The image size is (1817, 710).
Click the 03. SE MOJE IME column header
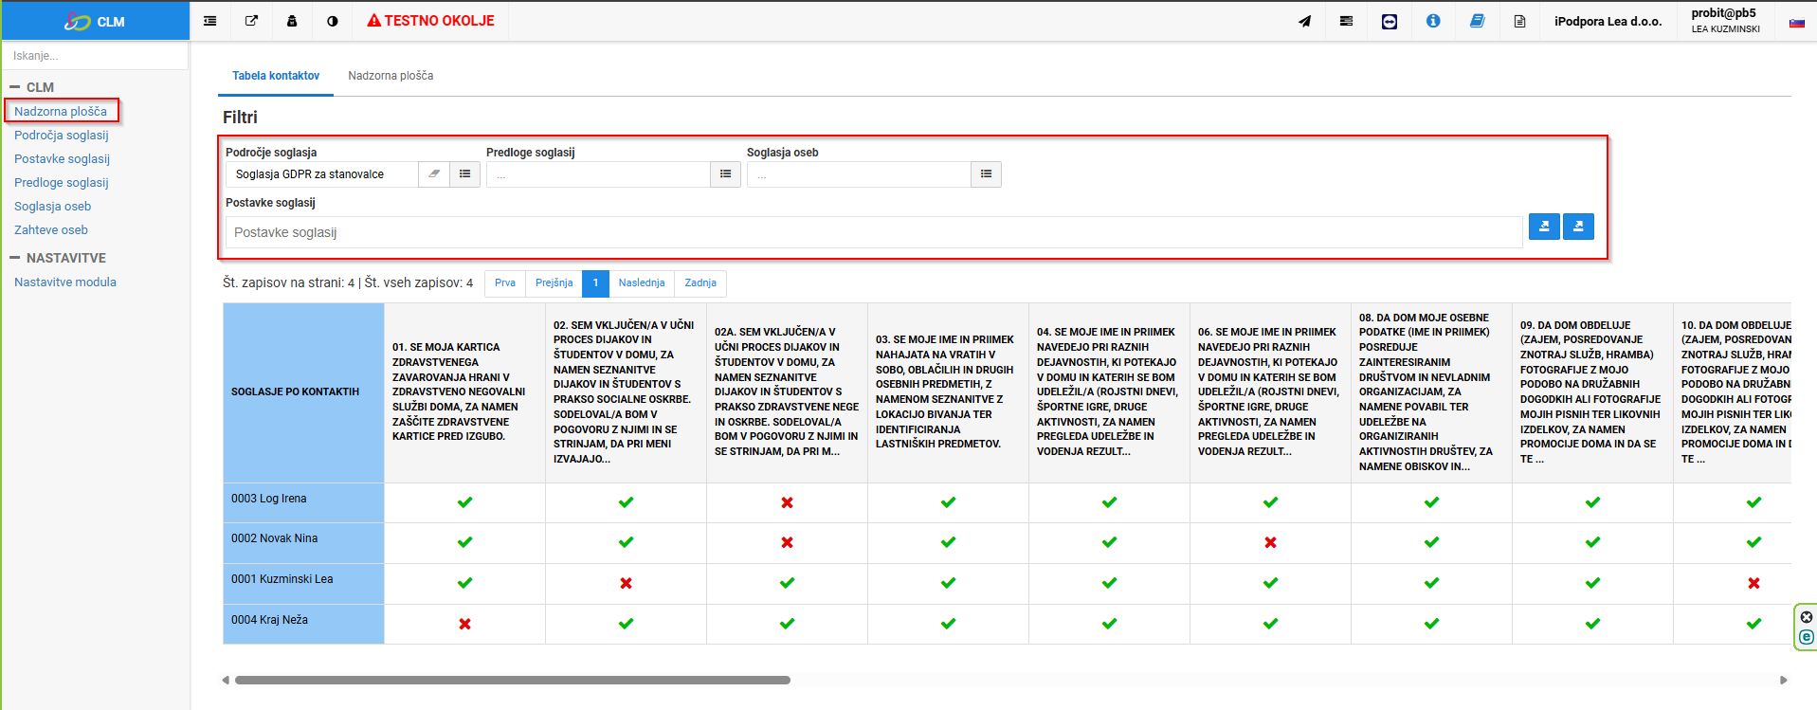pyautogui.click(x=948, y=392)
